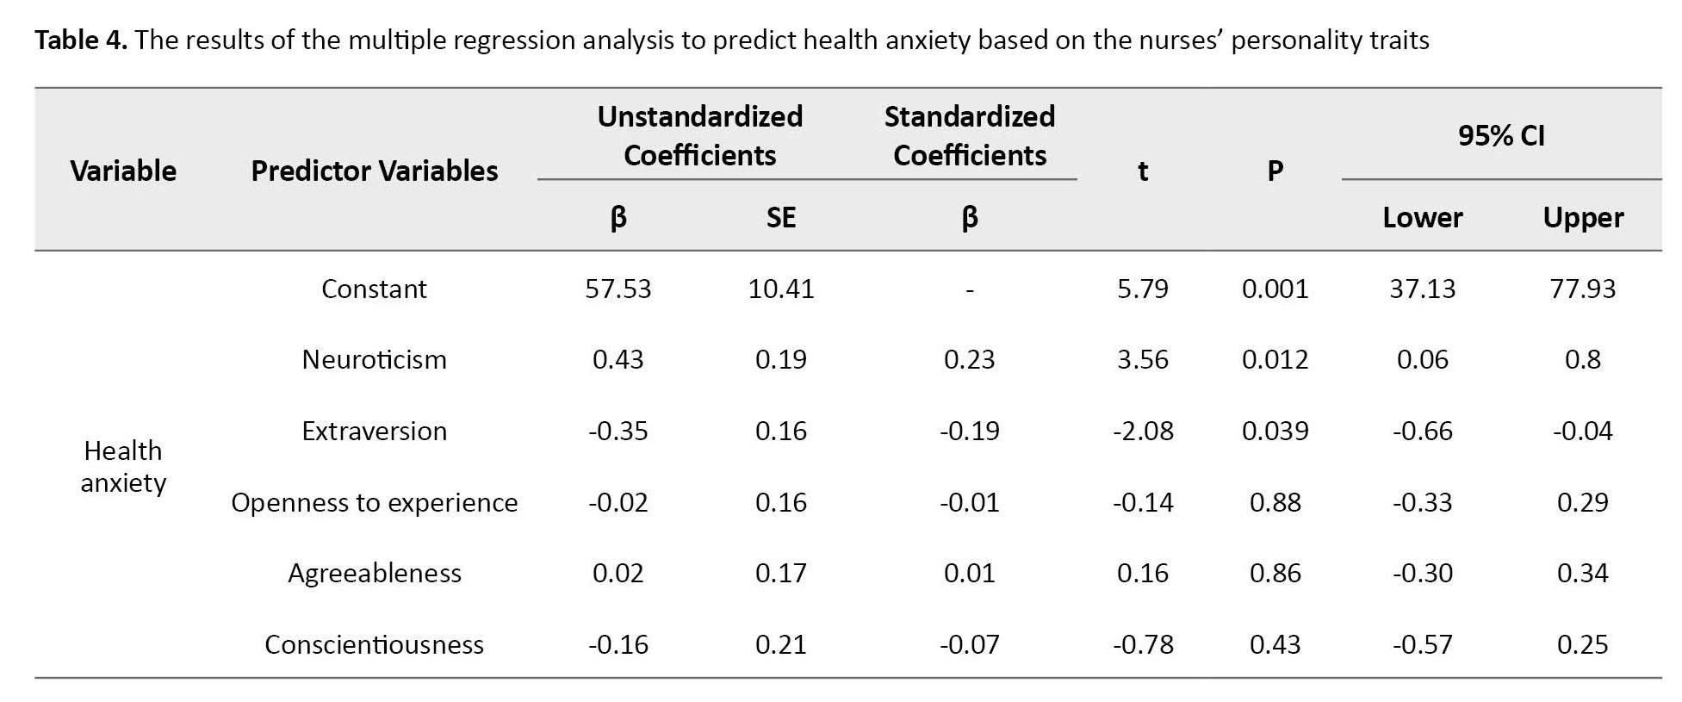Select Neuroticism P value 0.012
1682x702 pixels.
(x=1275, y=359)
